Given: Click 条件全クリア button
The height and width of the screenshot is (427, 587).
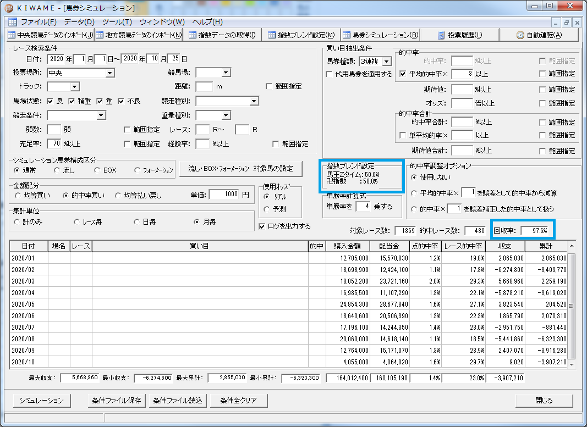Looking at the screenshot, I should click(238, 401).
